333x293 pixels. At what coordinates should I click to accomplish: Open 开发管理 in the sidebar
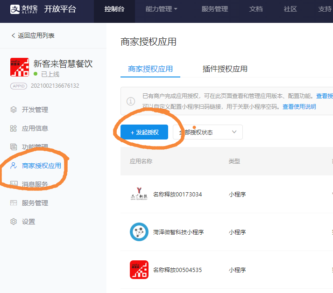point(35,110)
